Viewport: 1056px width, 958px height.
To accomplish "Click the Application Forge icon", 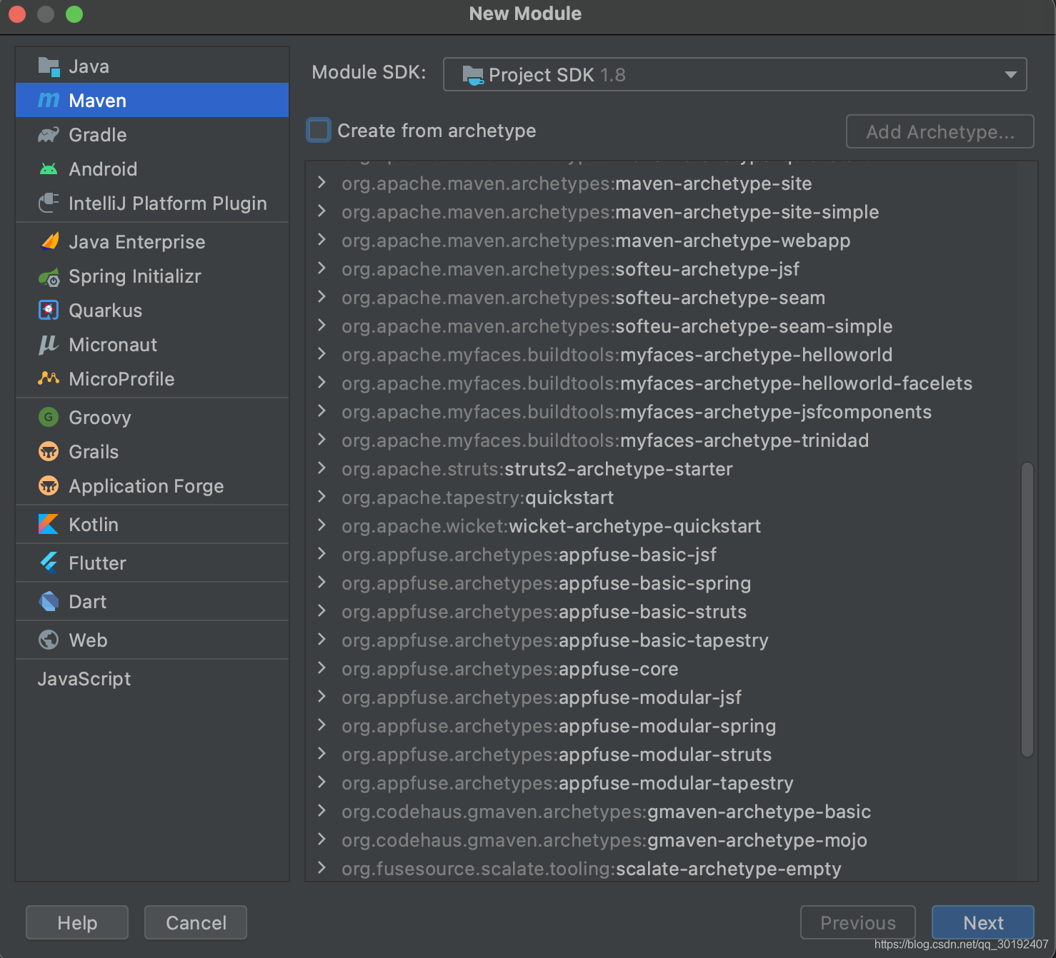I will (49, 486).
